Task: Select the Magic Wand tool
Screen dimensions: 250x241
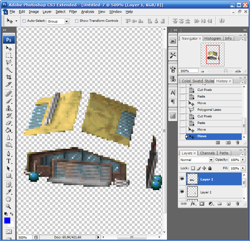Action: pos(9,70)
